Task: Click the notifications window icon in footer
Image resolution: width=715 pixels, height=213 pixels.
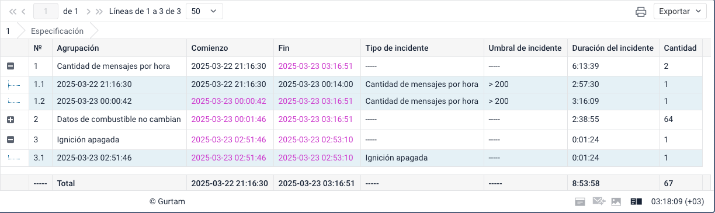Action: [580, 202]
